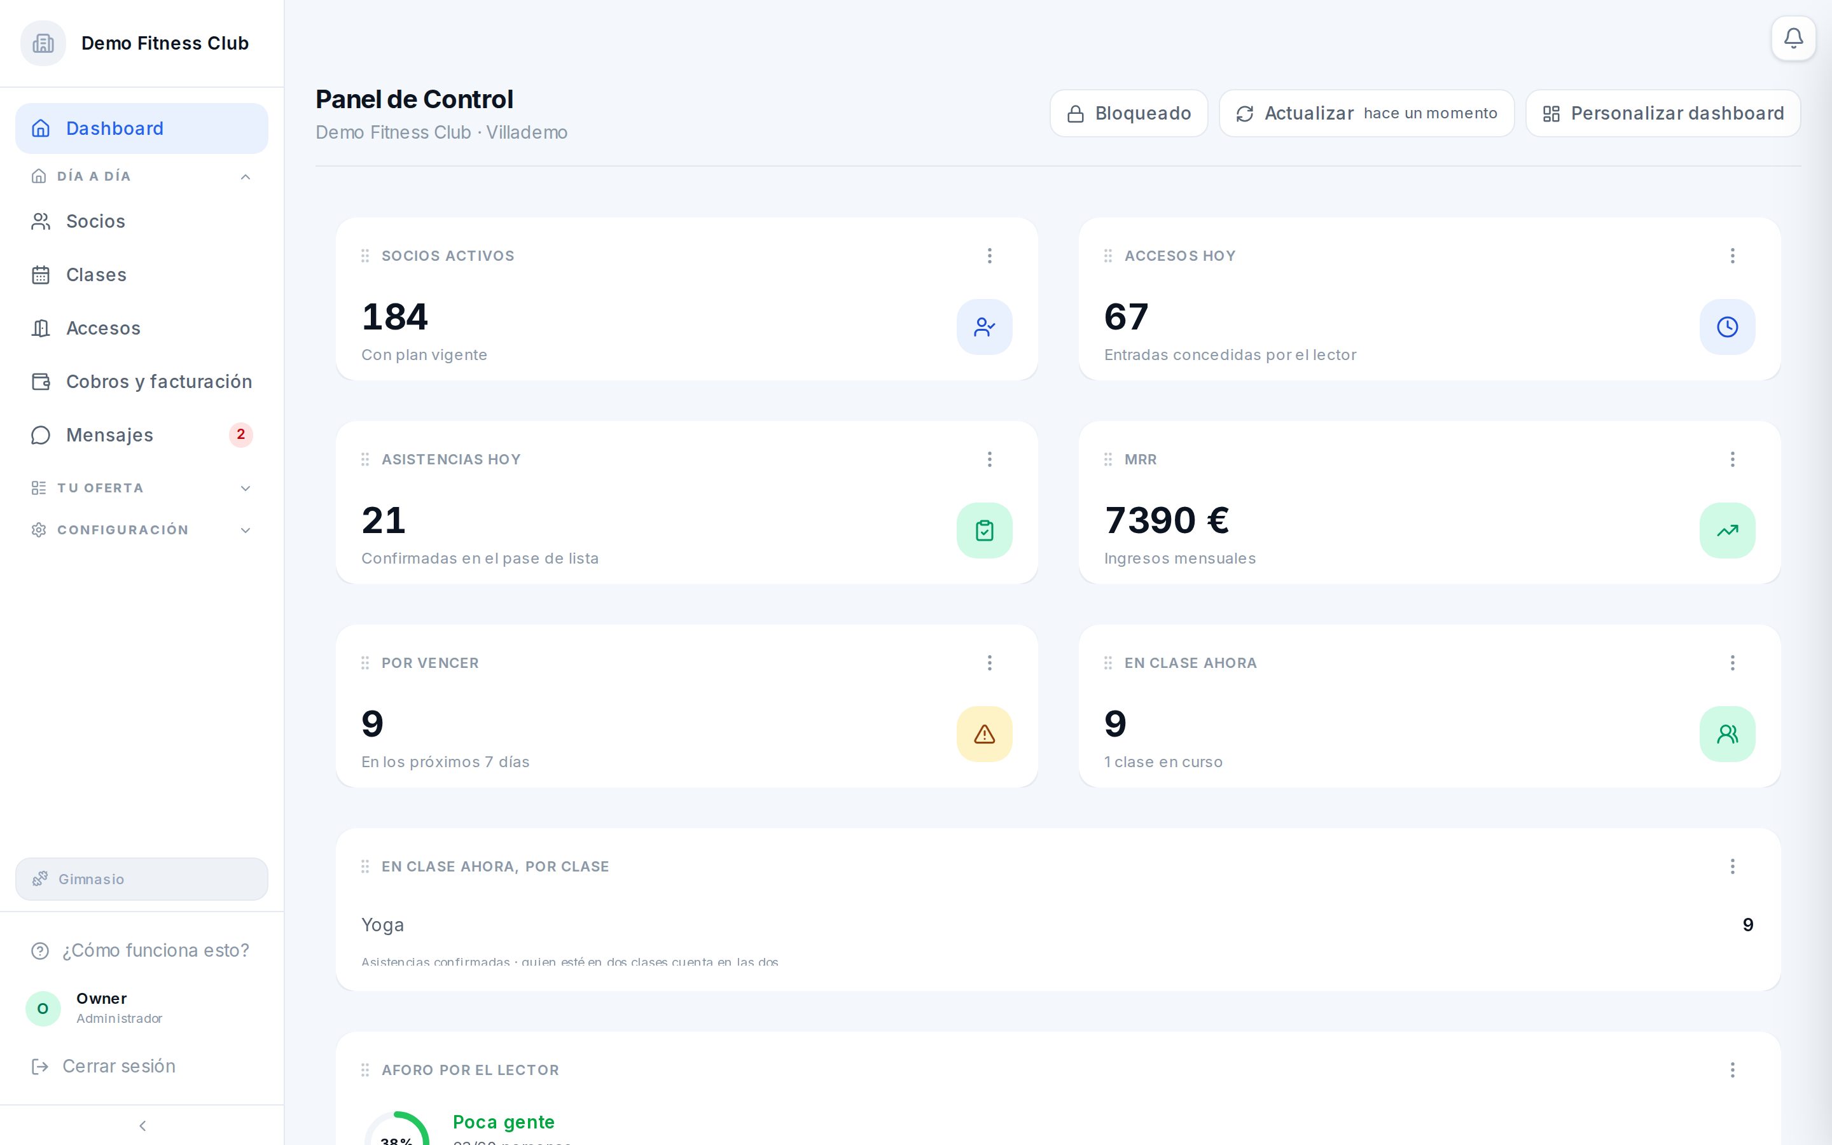Click the 38% occupancy gauge

pos(397,1130)
